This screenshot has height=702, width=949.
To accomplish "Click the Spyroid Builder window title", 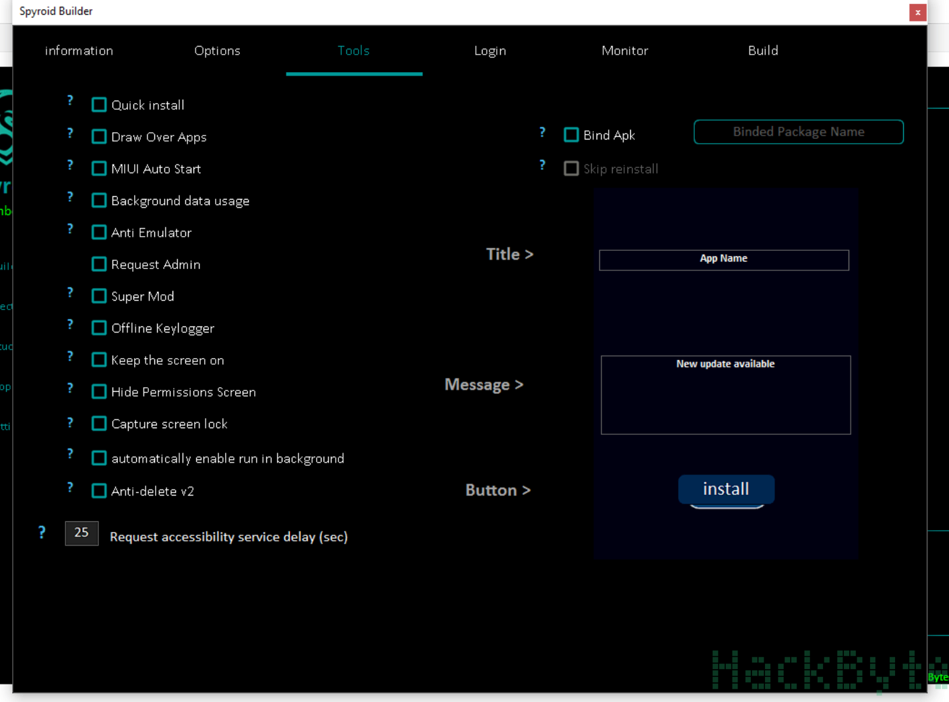I will pyautogui.click(x=56, y=11).
